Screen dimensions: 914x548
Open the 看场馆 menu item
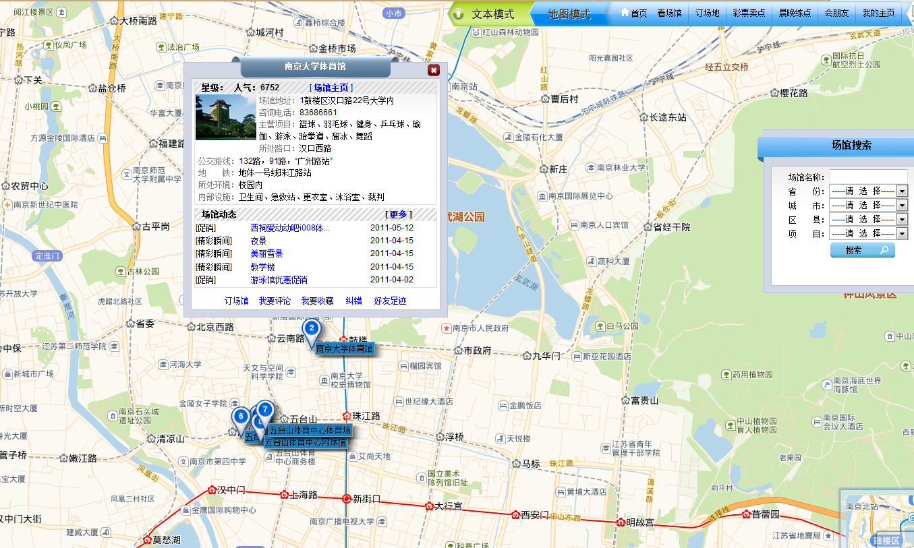tap(669, 13)
